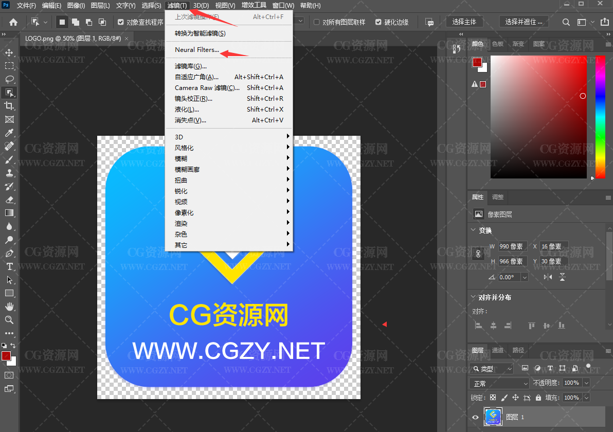The width and height of the screenshot is (613, 432).
Task: Toggle lock position icon
Action: (x=516, y=398)
